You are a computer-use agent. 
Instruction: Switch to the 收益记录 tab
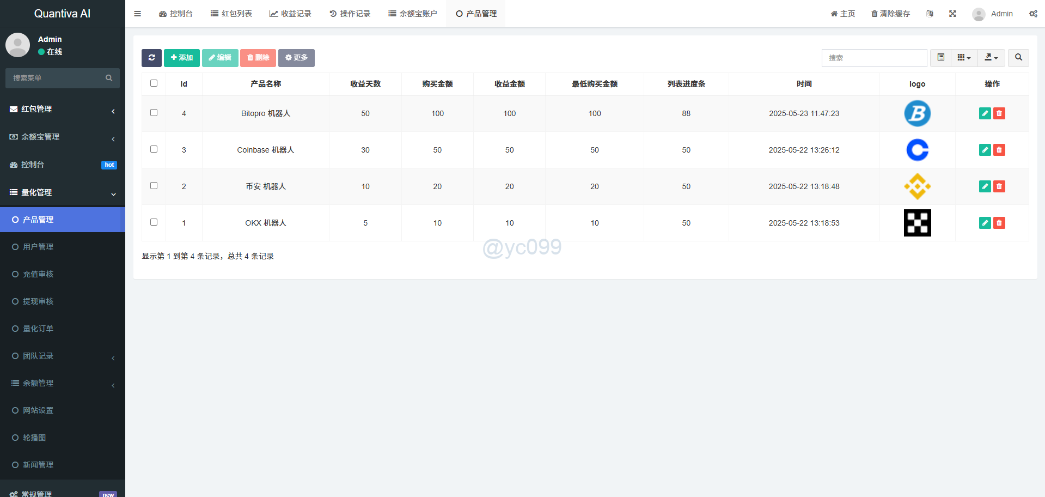(290, 14)
